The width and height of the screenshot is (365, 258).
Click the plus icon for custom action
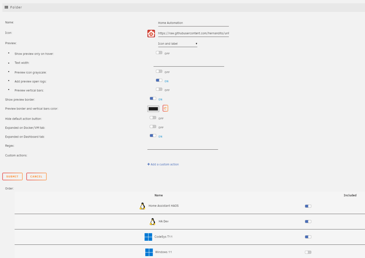point(149,164)
